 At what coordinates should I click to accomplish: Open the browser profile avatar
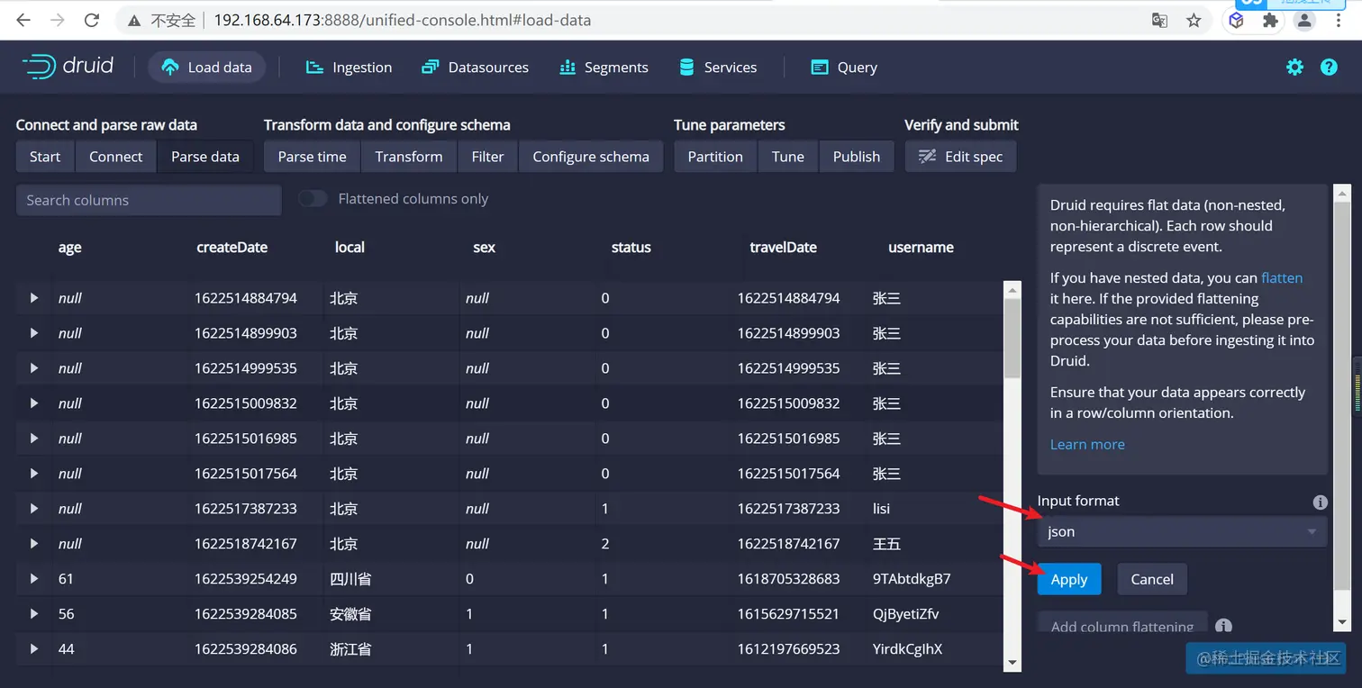tap(1303, 20)
